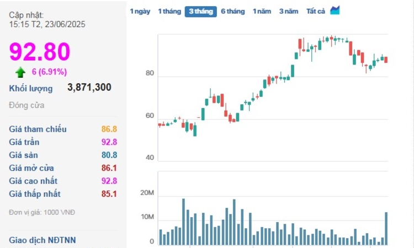
Task: Click the 6 (6.91%) price change text
Action: point(49,72)
